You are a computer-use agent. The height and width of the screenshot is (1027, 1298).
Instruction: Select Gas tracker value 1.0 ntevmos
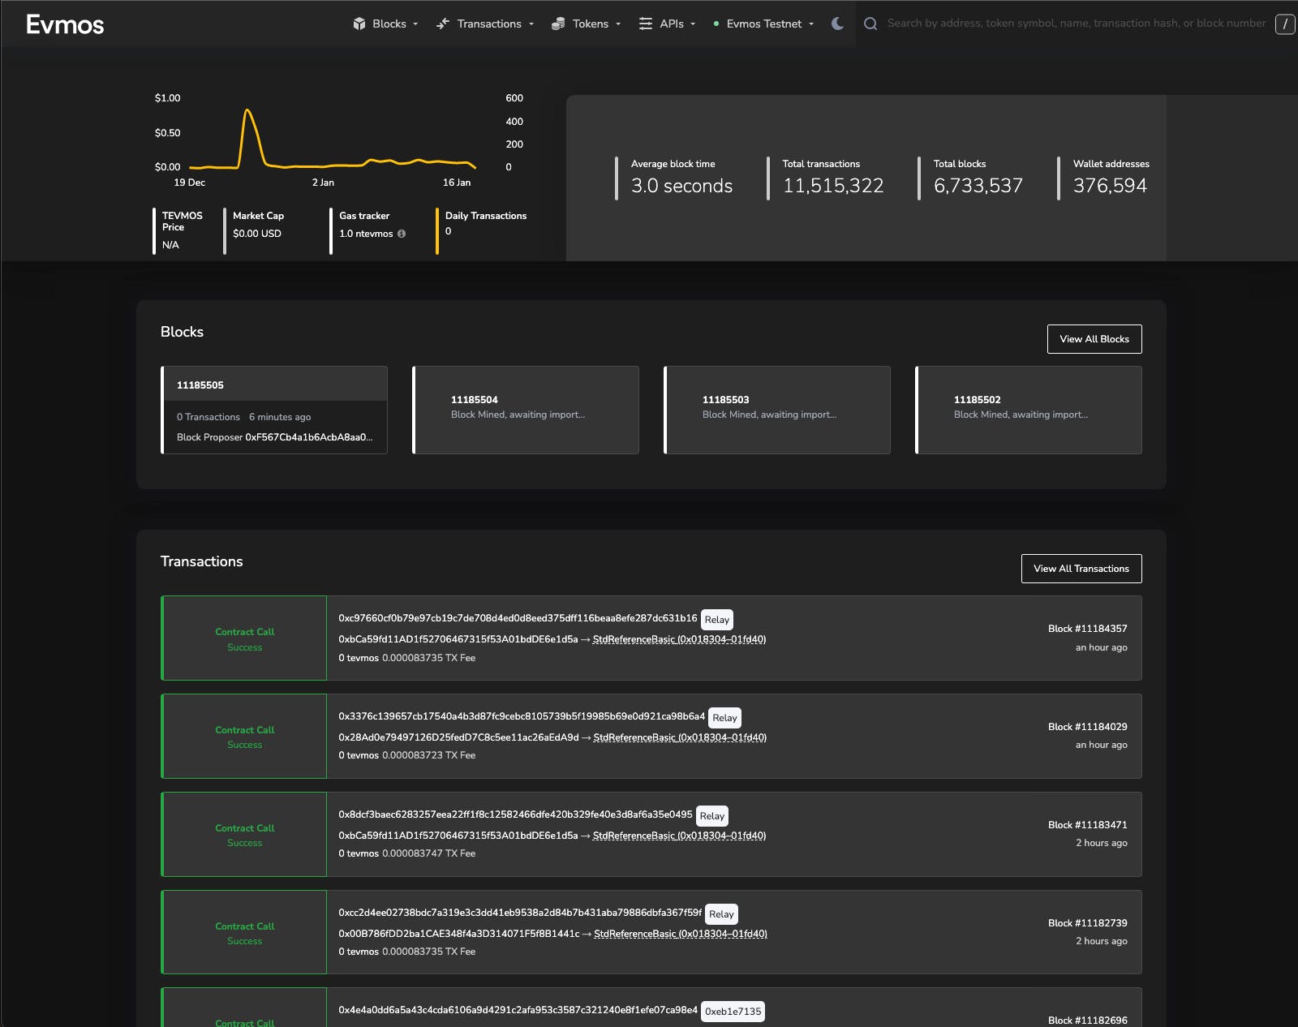[366, 234]
